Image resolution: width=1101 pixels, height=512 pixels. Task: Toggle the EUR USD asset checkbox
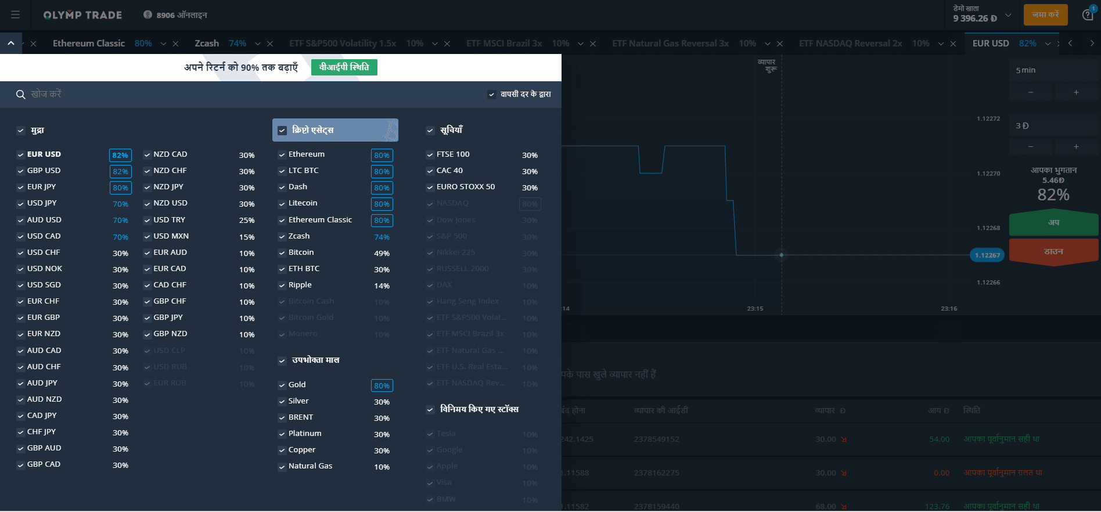pyautogui.click(x=21, y=154)
